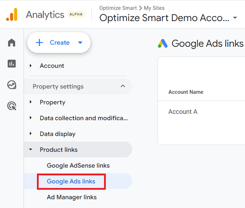This screenshot has height=208, width=245.
Task: Select Google AdSense links menu item
Action: click(x=78, y=166)
